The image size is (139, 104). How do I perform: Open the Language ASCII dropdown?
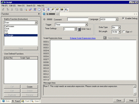coord(117,19)
